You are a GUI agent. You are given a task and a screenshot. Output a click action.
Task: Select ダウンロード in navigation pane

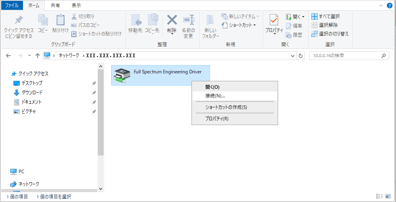click(x=28, y=92)
